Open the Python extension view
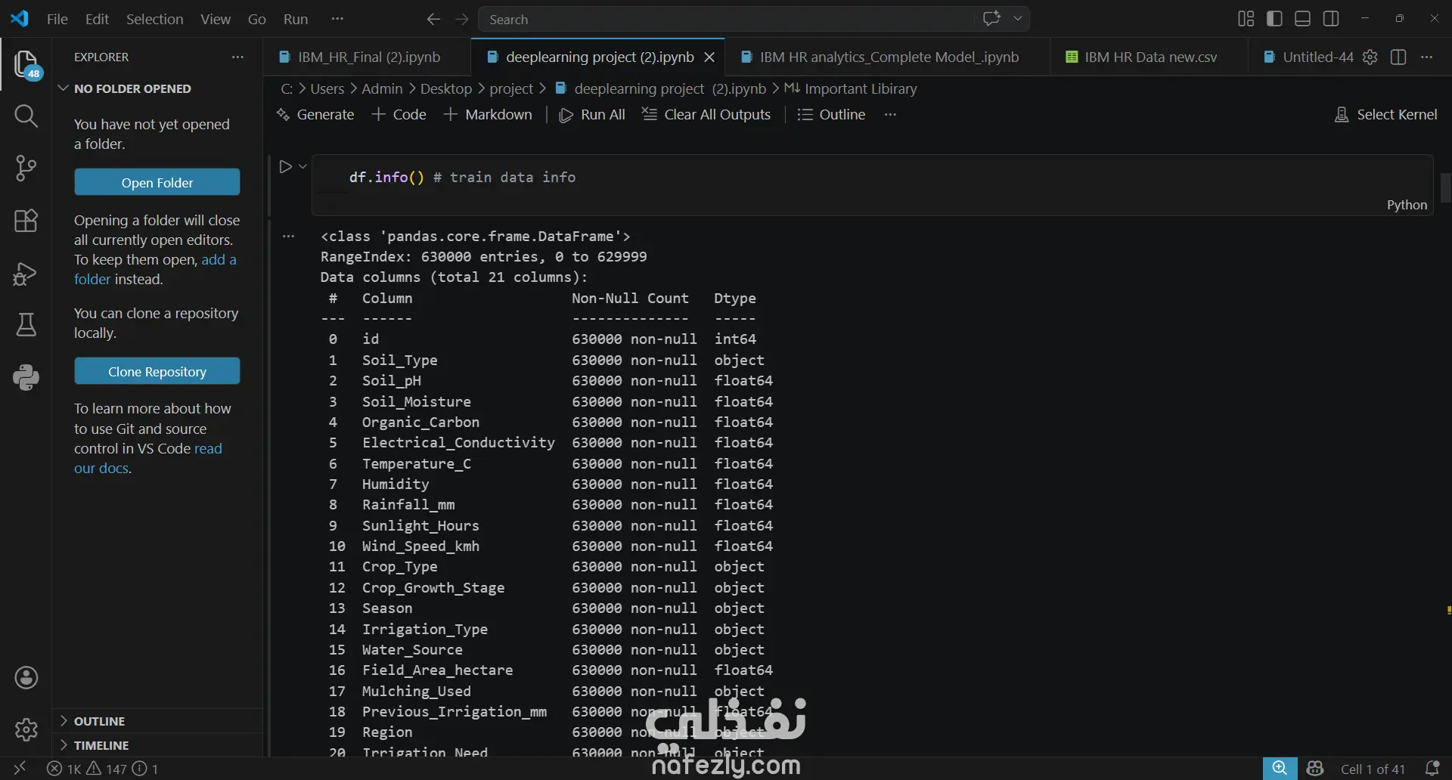 click(x=26, y=377)
